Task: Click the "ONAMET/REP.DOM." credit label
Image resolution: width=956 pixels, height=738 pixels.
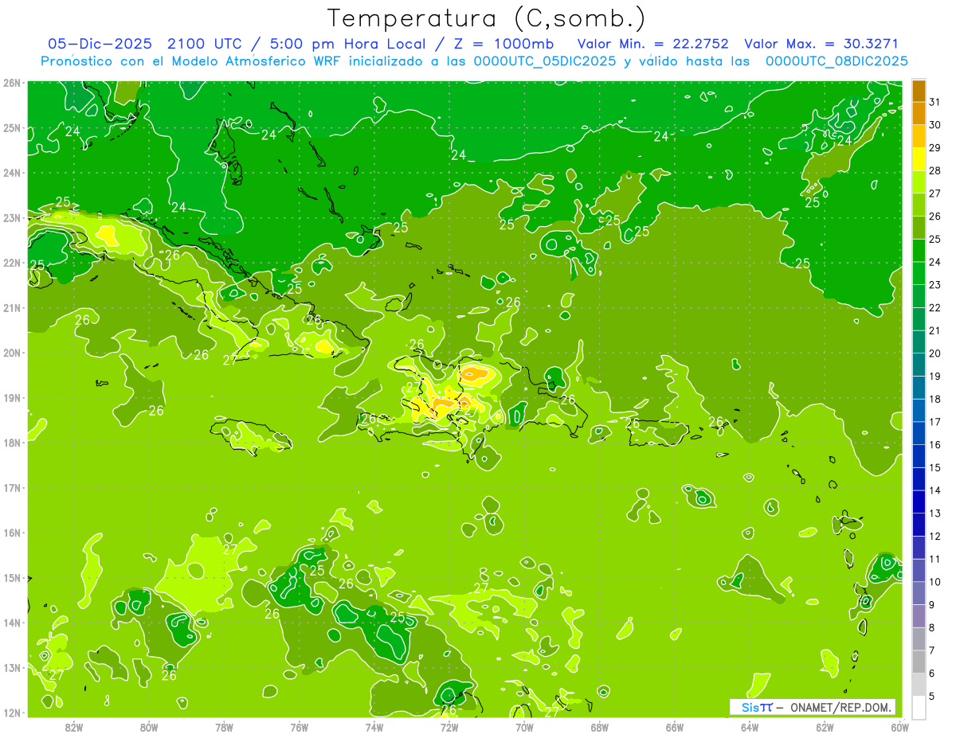Action: (x=840, y=707)
